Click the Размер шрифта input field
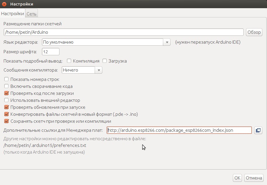Screen dimensions: 267x185 point(51,52)
